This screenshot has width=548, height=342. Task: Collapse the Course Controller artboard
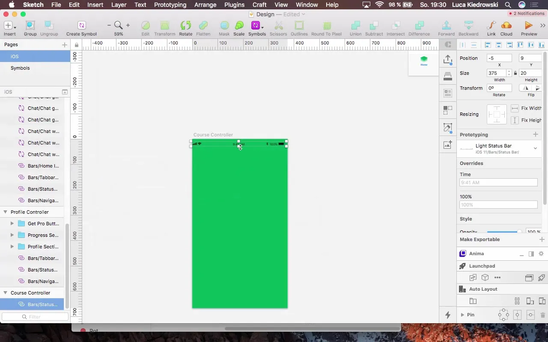point(6,293)
